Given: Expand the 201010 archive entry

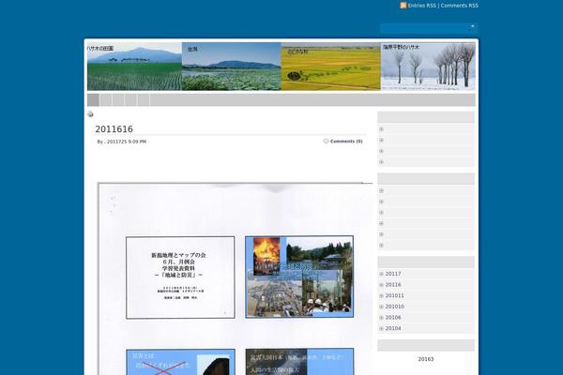Looking at the screenshot, I should (381, 307).
